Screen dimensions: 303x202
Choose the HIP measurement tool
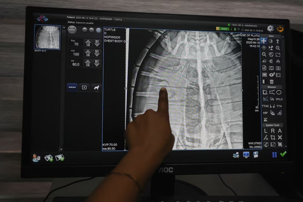[265, 113]
